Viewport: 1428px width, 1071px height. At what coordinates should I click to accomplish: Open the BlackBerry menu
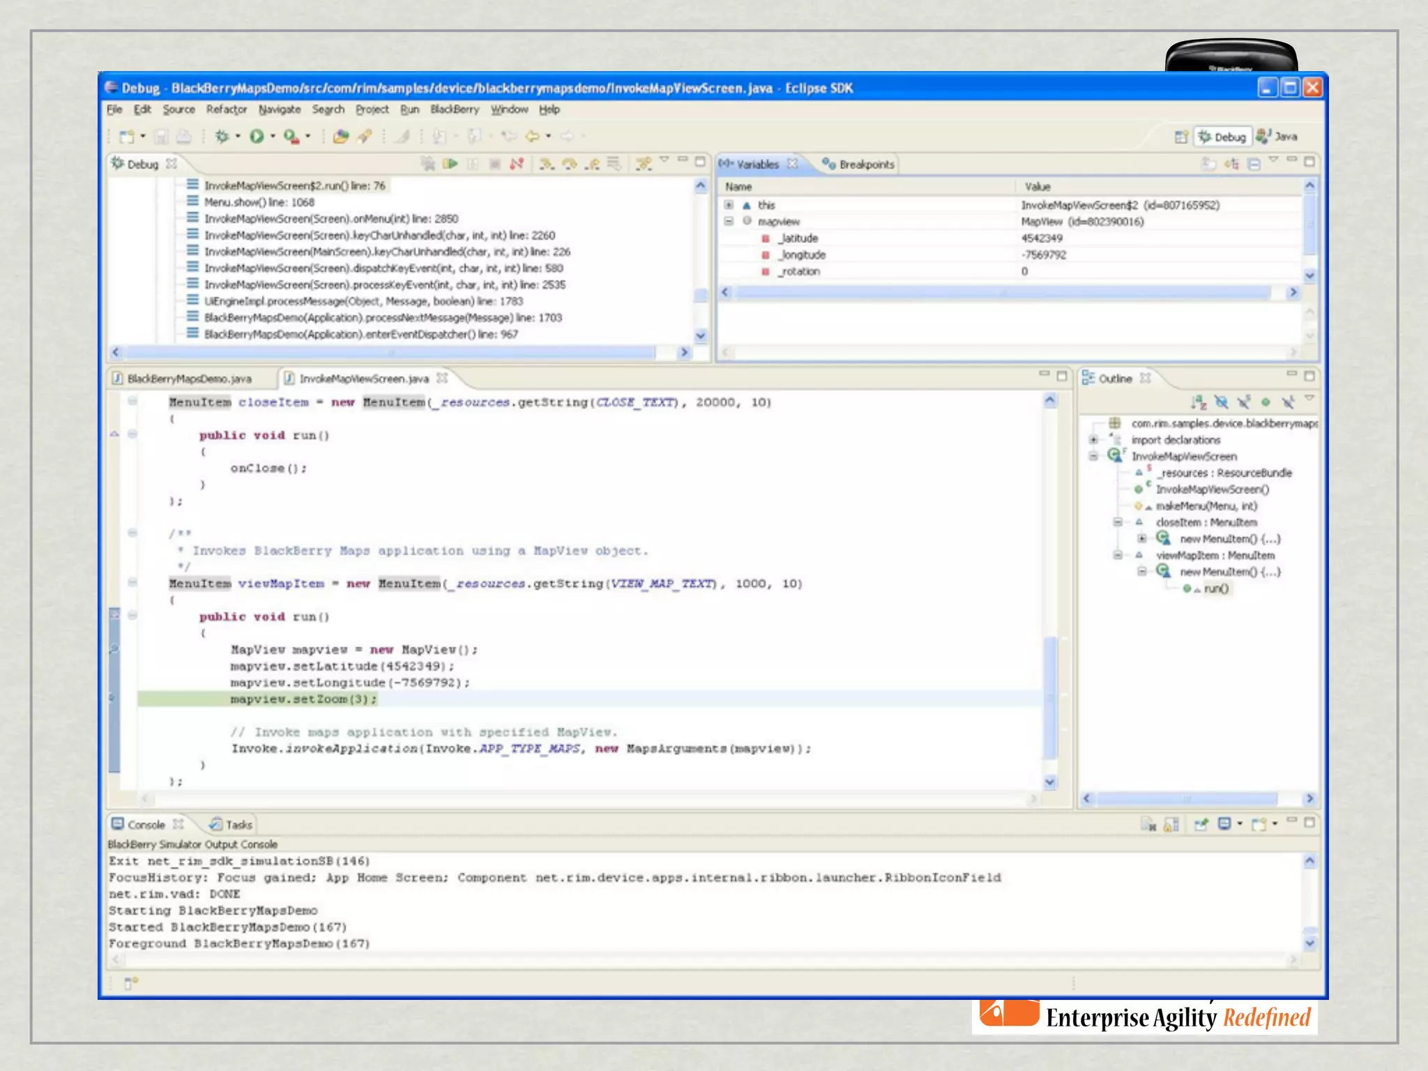pos(455,109)
